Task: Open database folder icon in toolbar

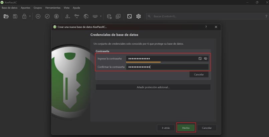Action: point(6,16)
